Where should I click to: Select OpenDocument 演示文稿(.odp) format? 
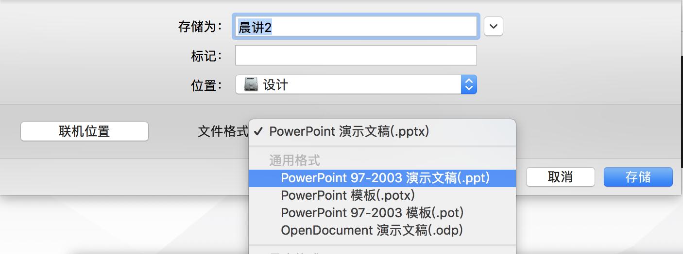pyautogui.click(x=382, y=230)
